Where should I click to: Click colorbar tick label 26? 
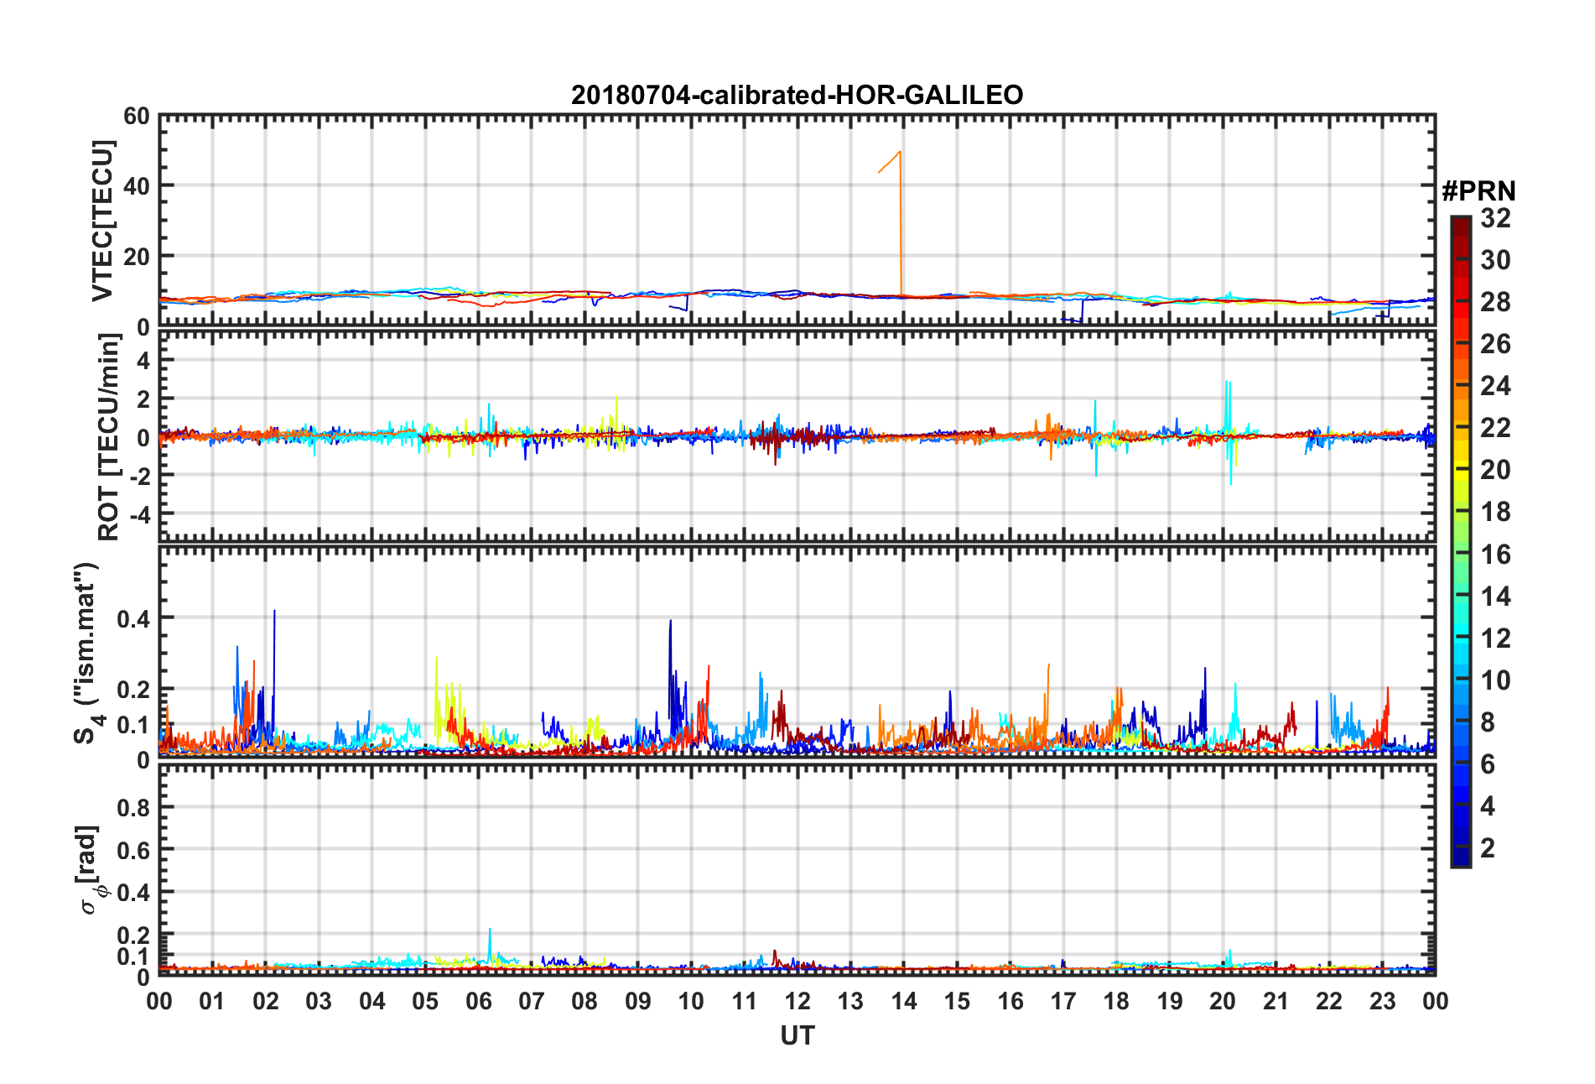[1495, 344]
